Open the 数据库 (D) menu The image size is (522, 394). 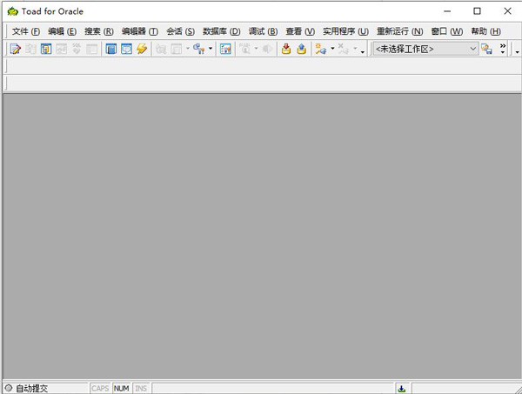221,31
